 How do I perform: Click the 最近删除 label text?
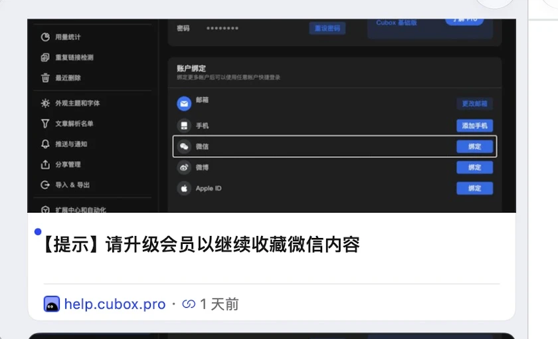click(68, 78)
